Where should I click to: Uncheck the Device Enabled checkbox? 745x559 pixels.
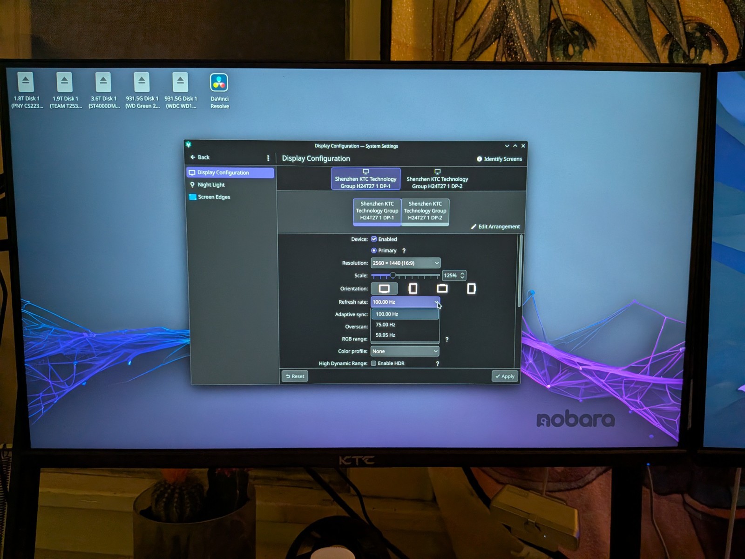tap(373, 239)
